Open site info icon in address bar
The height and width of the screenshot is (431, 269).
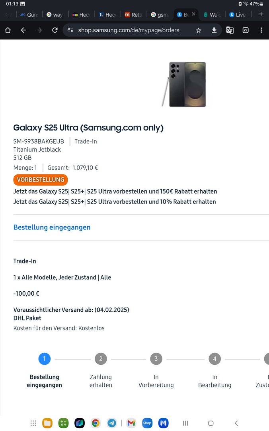pyautogui.click(x=70, y=30)
